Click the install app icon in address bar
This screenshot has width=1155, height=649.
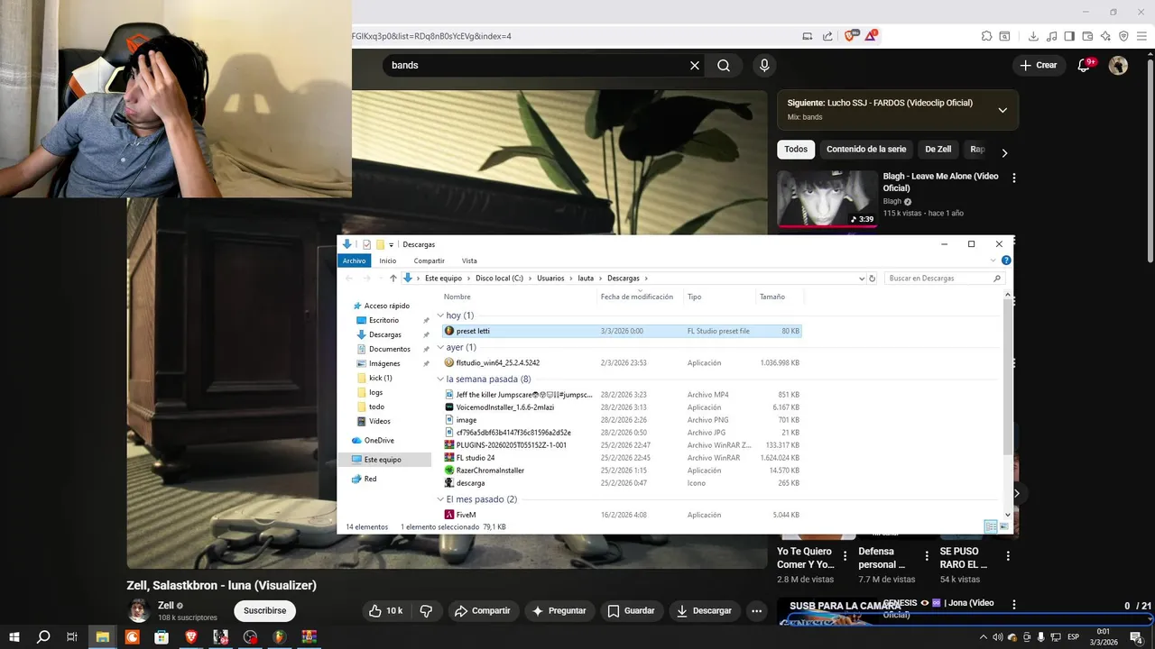click(x=808, y=36)
